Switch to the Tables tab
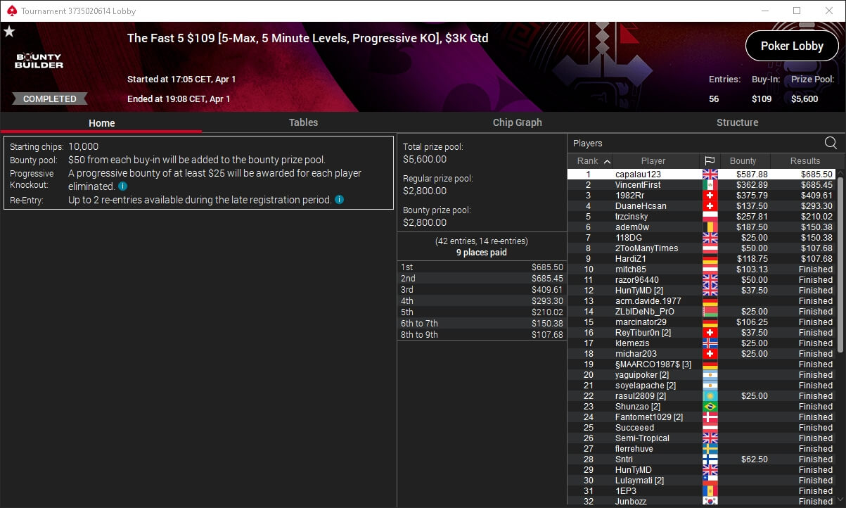This screenshot has width=846, height=508. [303, 122]
